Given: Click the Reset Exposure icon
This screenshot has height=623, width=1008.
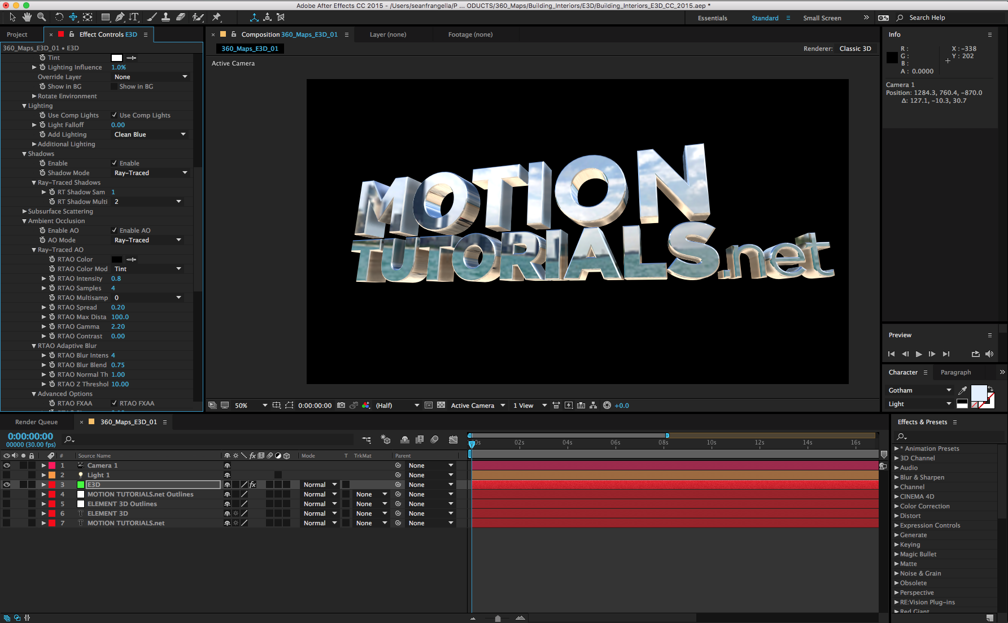Looking at the screenshot, I should pyautogui.click(x=607, y=406).
